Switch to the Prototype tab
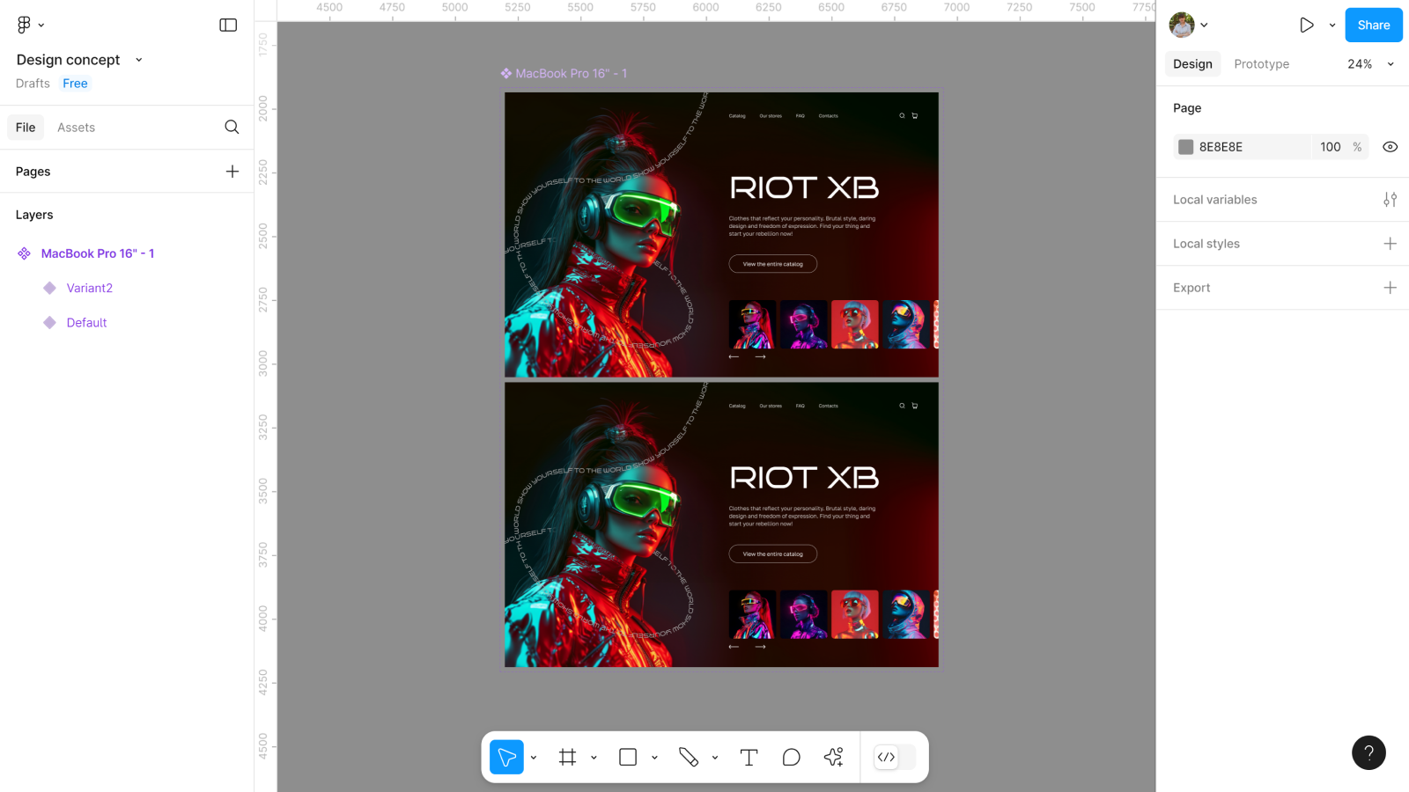The image size is (1409, 792). [x=1261, y=64]
